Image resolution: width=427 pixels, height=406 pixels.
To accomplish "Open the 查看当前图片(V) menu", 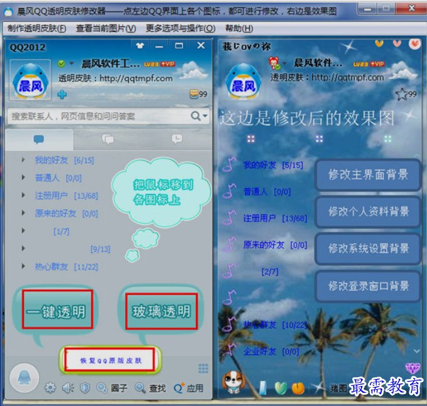I will pos(105,28).
